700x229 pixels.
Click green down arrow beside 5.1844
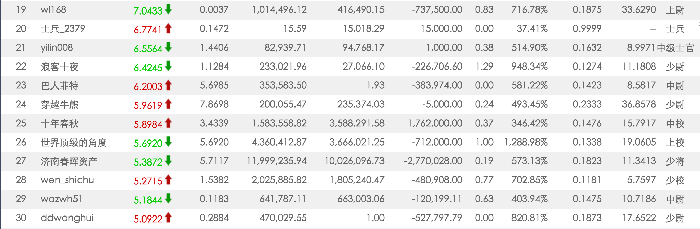[x=168, y=199]
